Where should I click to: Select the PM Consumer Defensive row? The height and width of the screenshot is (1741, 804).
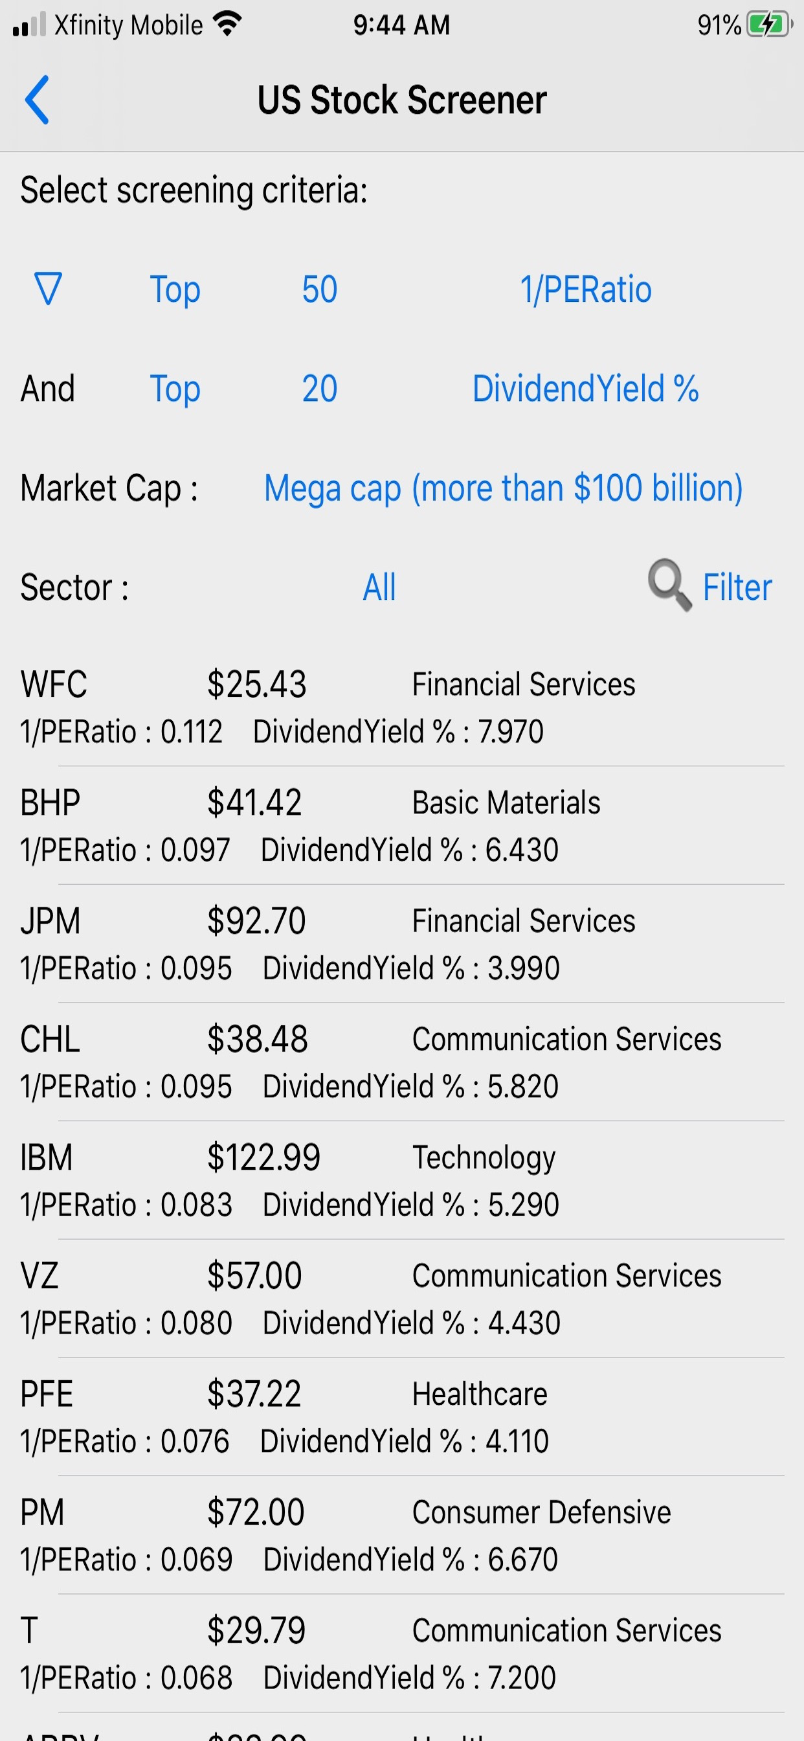[x=402, y=1535]
